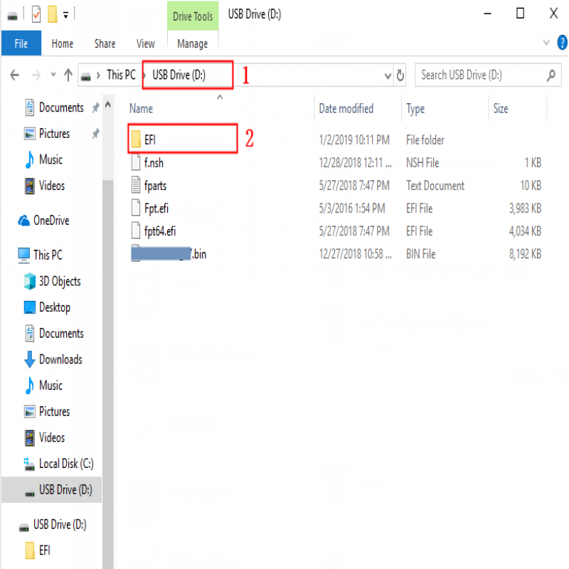Open the recent locations dropdown beside navigation arrows
This screenshot has width=569, height=569.
pos(53,75)
